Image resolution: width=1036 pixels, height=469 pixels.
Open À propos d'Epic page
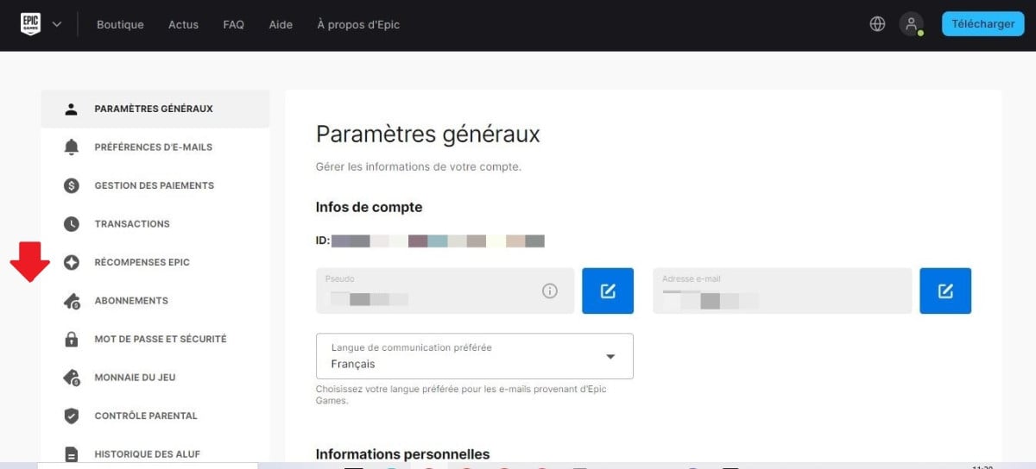(x=358, y=24)
